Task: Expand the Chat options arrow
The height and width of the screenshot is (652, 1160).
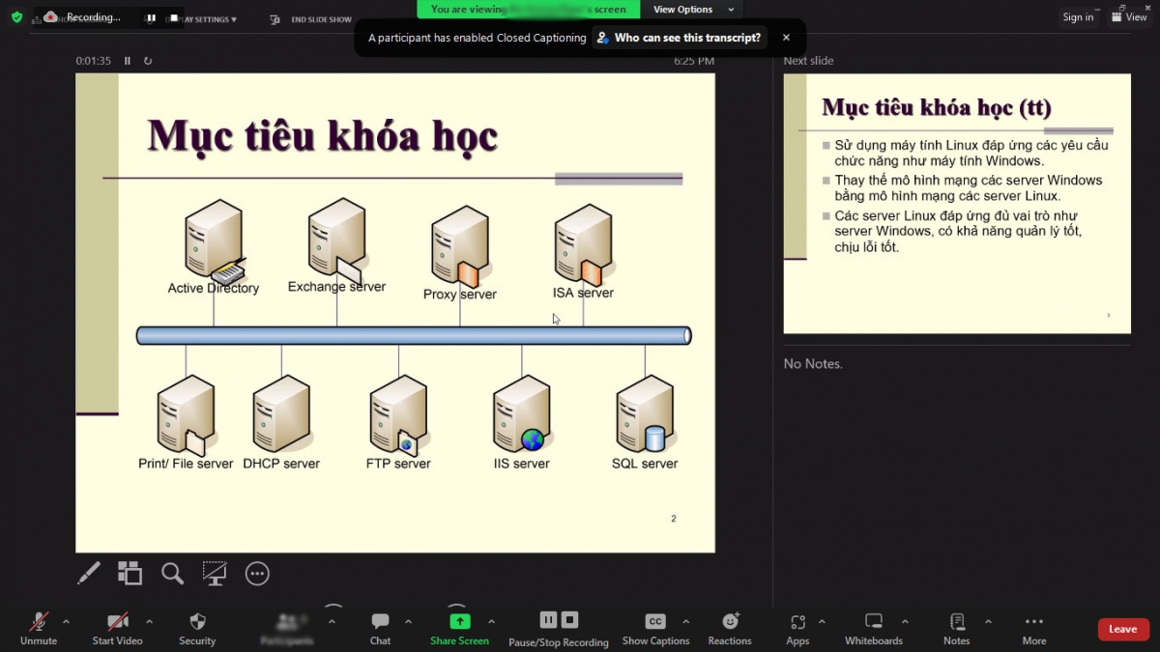Action: 408,621
